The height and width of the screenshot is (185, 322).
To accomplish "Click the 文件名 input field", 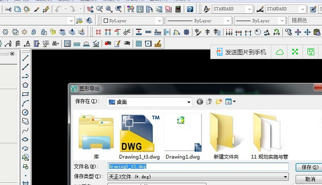I will (198, 167).
